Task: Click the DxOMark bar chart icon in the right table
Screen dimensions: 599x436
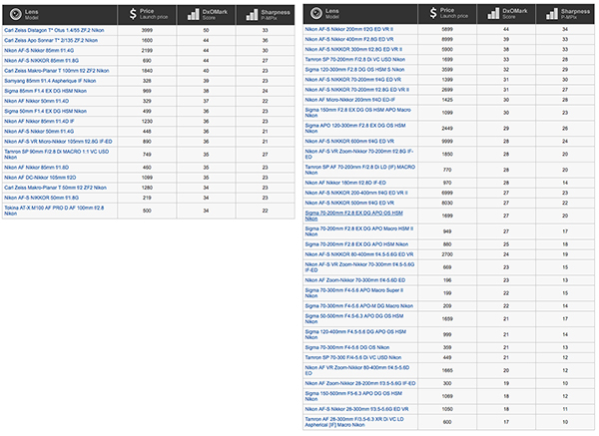Action: [493, 14]
